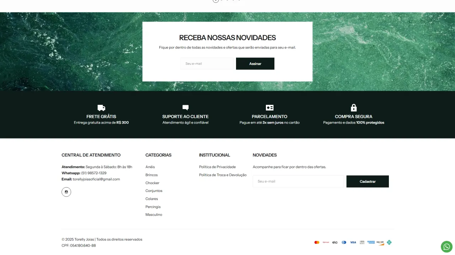Viewport: 455px width, 255px height.
Task: Open the Brincos category link
Action: (151, 175)
